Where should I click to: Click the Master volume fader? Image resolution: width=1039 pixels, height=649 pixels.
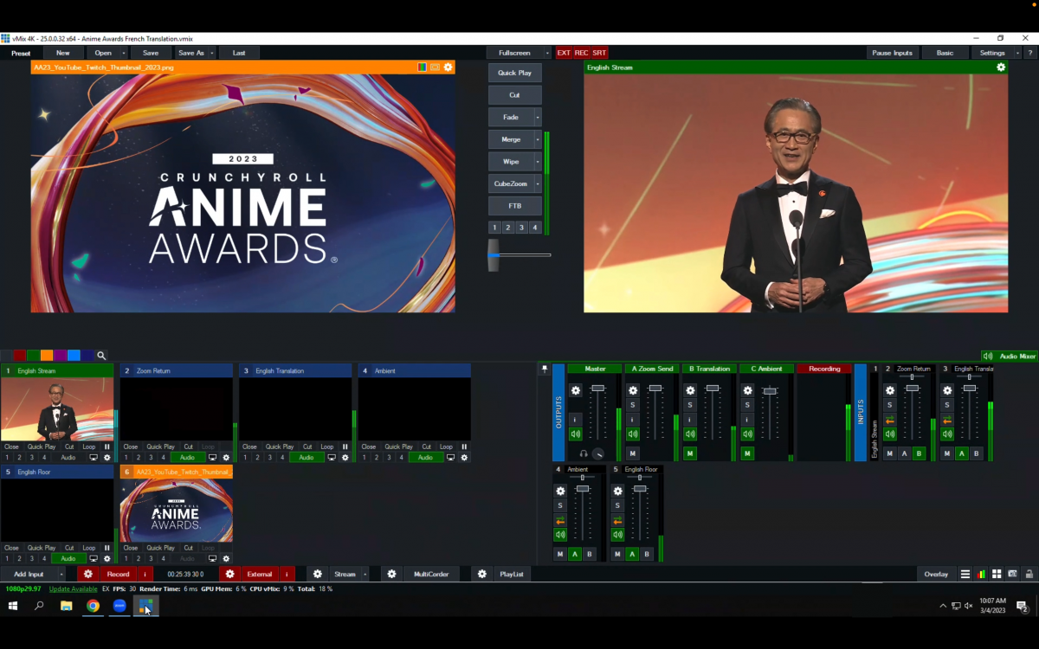tap(597, 389)
